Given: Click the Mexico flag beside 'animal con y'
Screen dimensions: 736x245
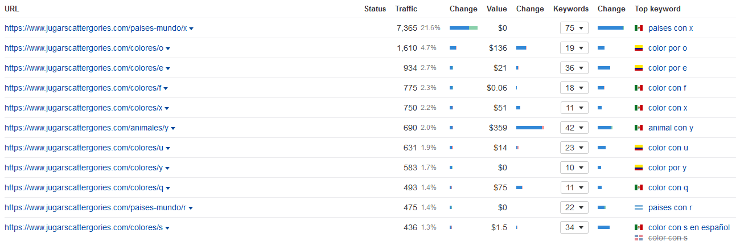Looking at the screenshot, I should pyautogui.click(x=639, y=128).
